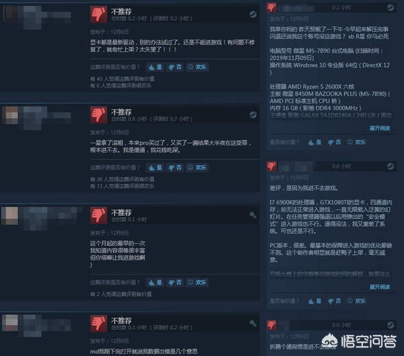Click key icon on fourth review header

tap(252, 323)
